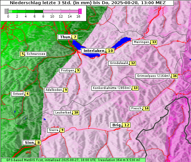Select the Sion value box 8
The width and height of the screenshot is (191, 162).
pyautogui.click(x=39, y=143)
